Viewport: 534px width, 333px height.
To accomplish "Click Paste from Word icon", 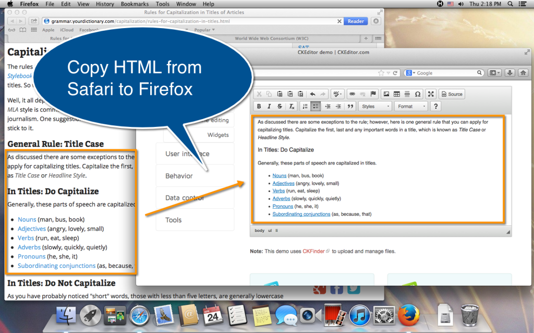I will [x=300, y=94].
